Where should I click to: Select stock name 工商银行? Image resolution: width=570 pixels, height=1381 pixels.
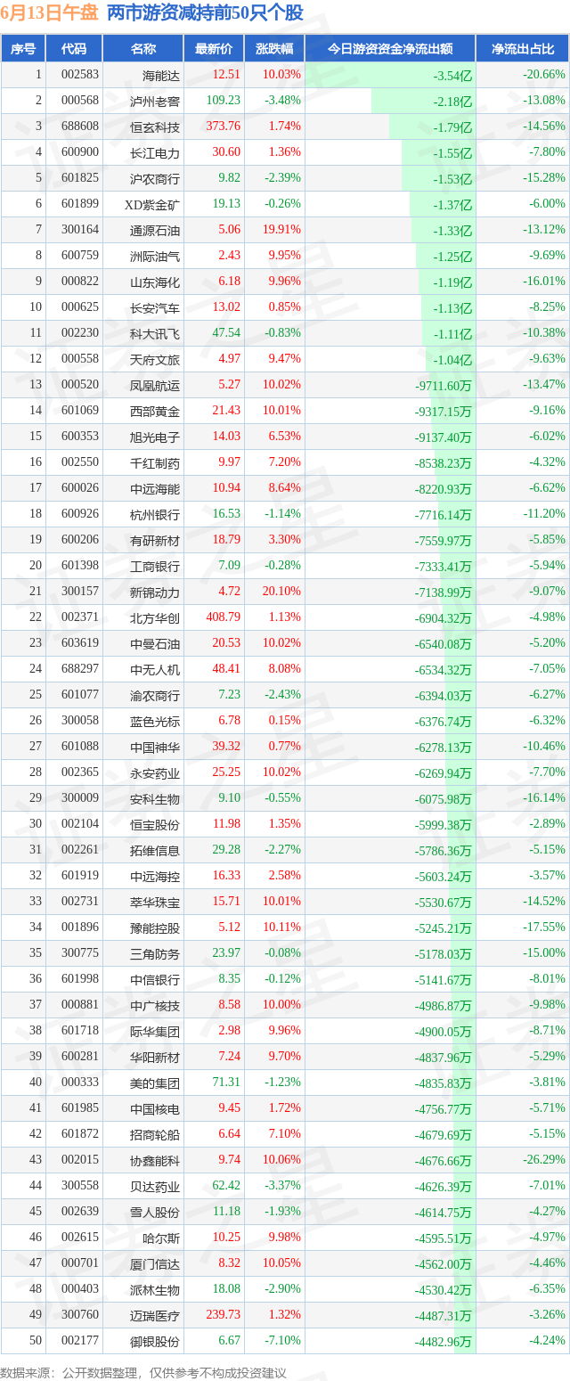155,567
